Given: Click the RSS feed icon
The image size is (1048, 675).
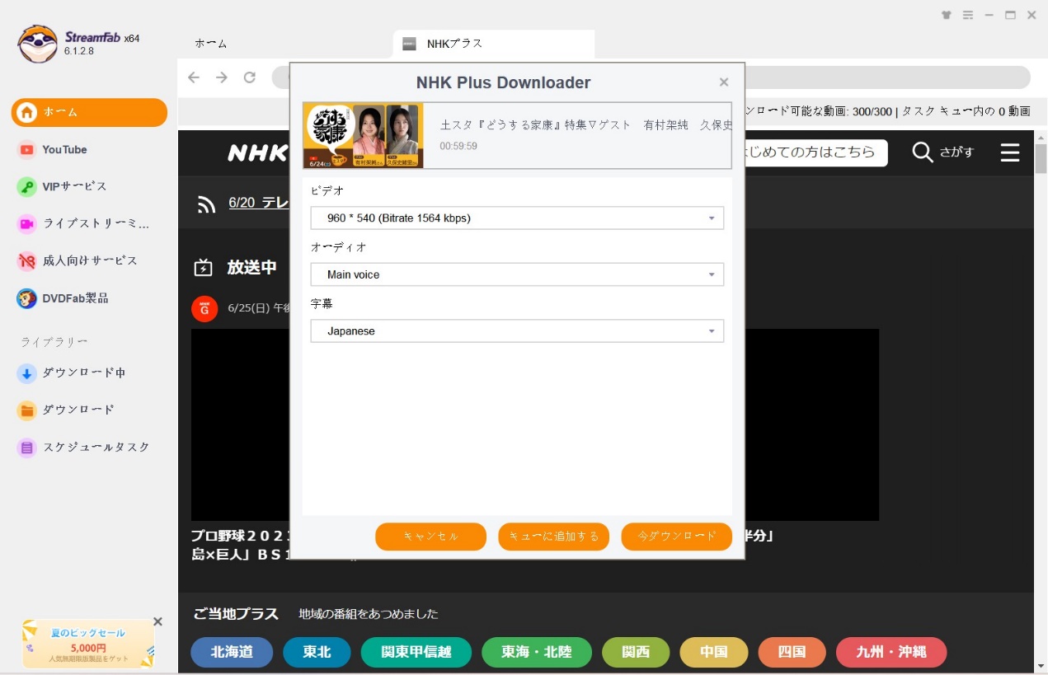Looking at the screenshot, I should pos(206,204).
